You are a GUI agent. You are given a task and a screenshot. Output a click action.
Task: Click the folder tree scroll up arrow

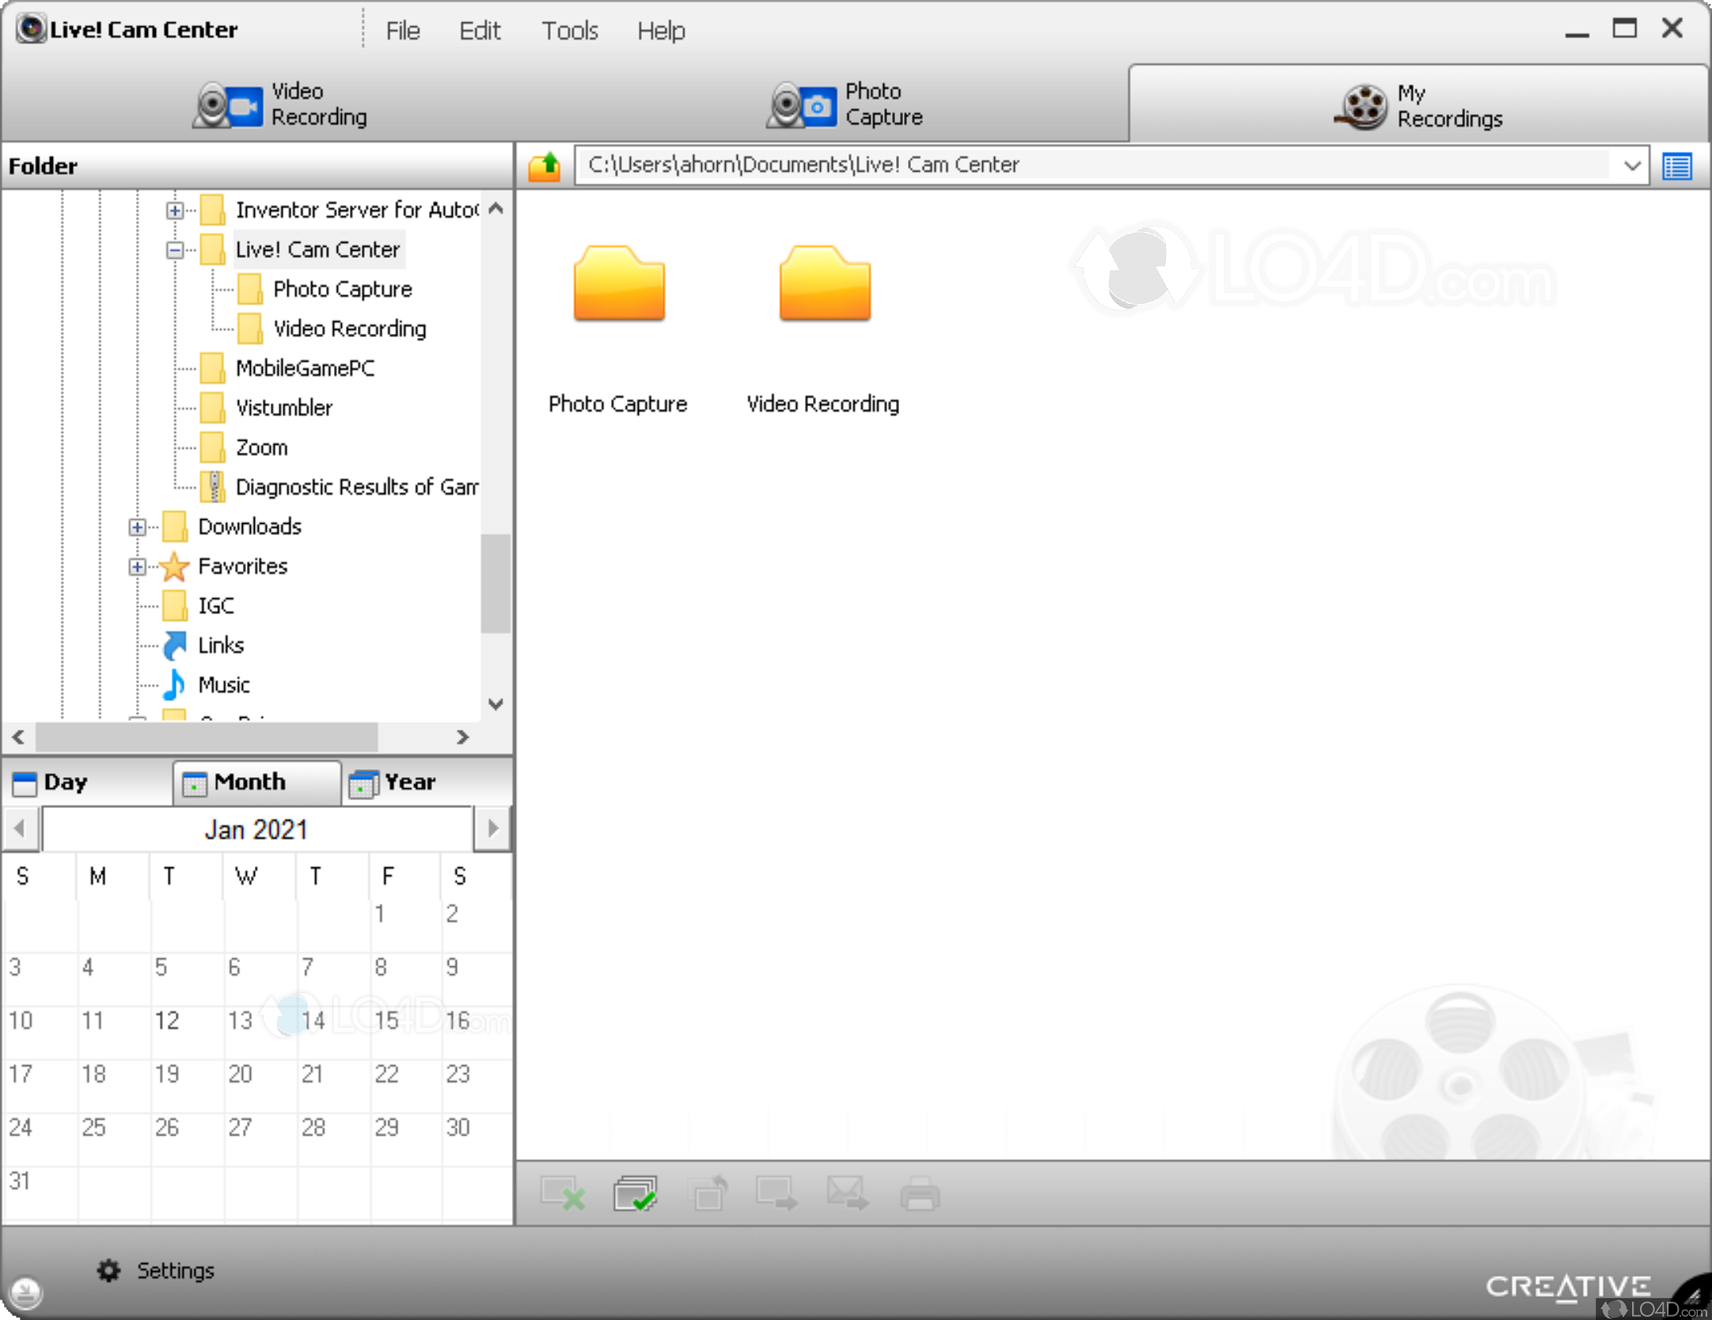point(496,209)
